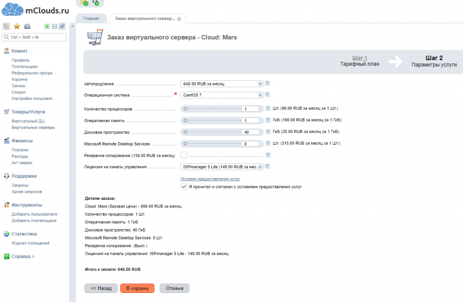Click the Товары/Услуги cart icon
The height and width of the screenshot is (302, 463).
coord(6,112)
